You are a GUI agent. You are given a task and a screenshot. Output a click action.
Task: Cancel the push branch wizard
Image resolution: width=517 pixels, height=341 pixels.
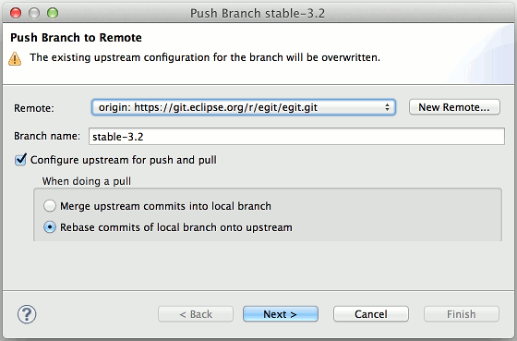click(371, 314)
